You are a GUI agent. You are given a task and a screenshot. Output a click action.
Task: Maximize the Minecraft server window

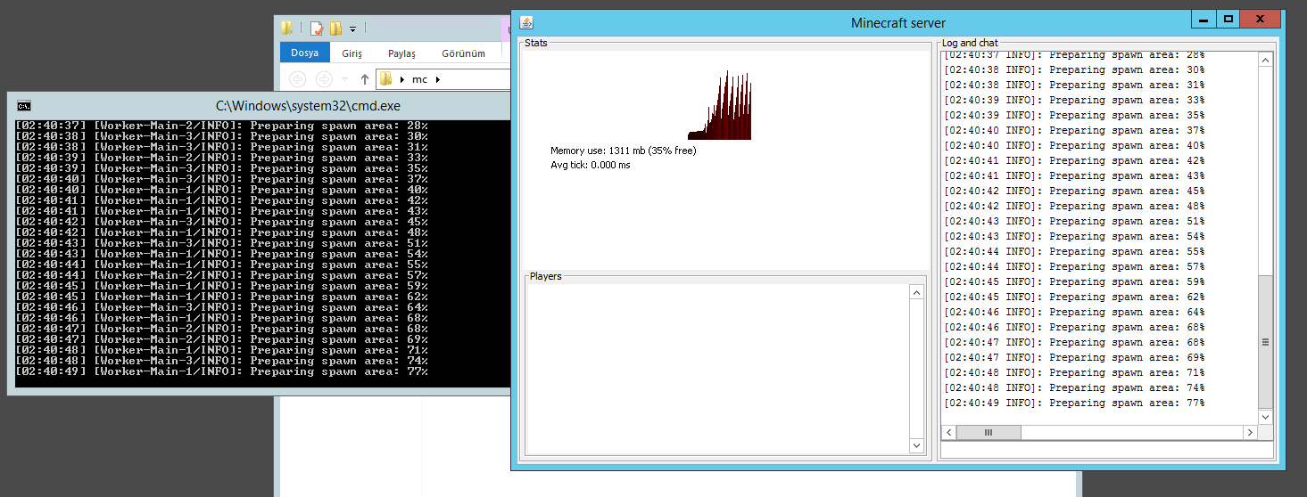1228,19
